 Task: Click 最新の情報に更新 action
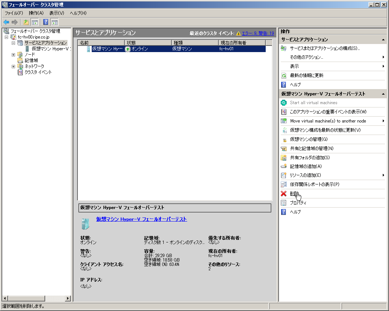307,76
